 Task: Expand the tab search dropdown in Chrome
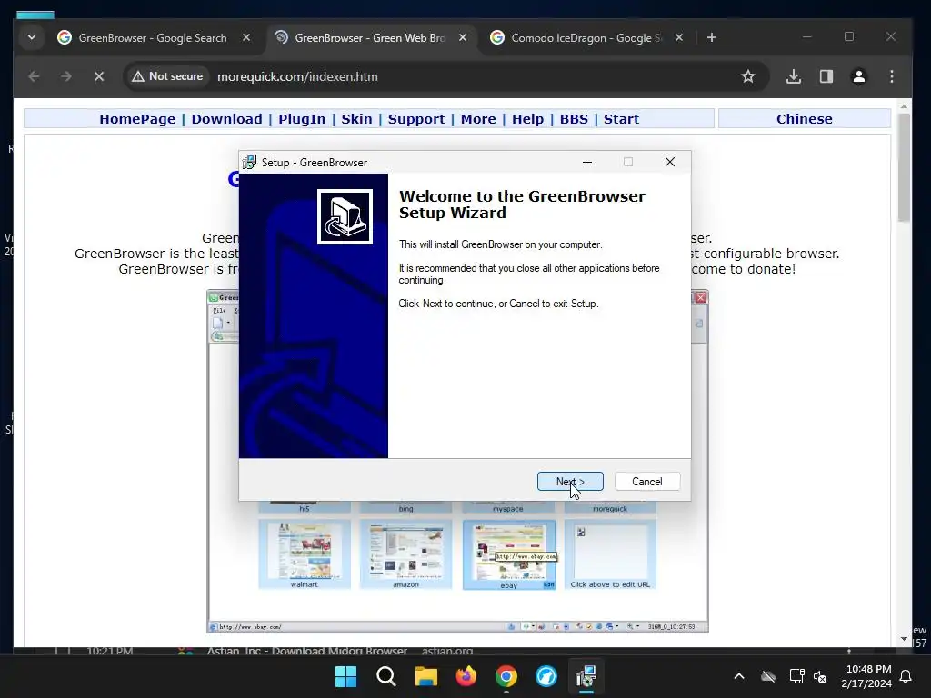32,37
